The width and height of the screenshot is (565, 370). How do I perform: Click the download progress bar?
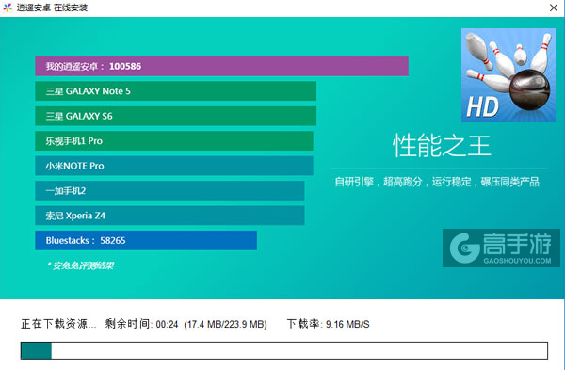[x=284, y=350]
